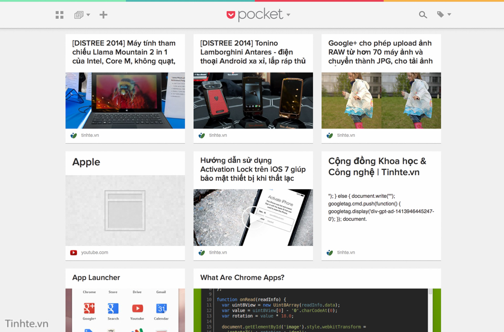
Task: Open the Google+ RAW upload article title
Action: 380,52
